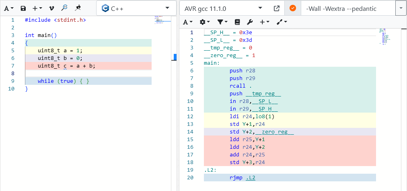Viewport: 407px width, 191px height.
Task: Open the add tool dropdown icon
Action: point(281,22)
